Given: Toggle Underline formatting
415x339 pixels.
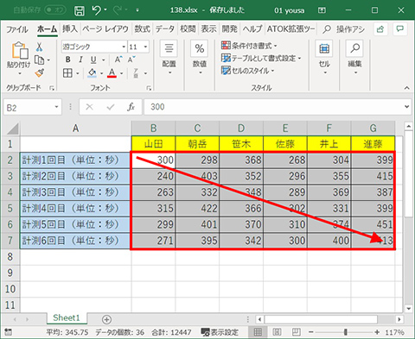Looking at the screenshot, I should pyautogui.click(x=93, y=60).
